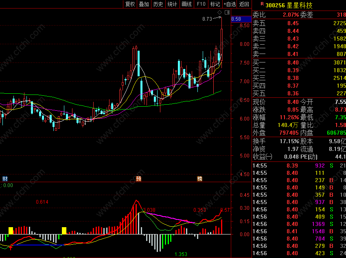The height and width of the screenshot is (258, 346).
Task: Select the 买四 row price 8.37
Action: (x=293, y=86)
